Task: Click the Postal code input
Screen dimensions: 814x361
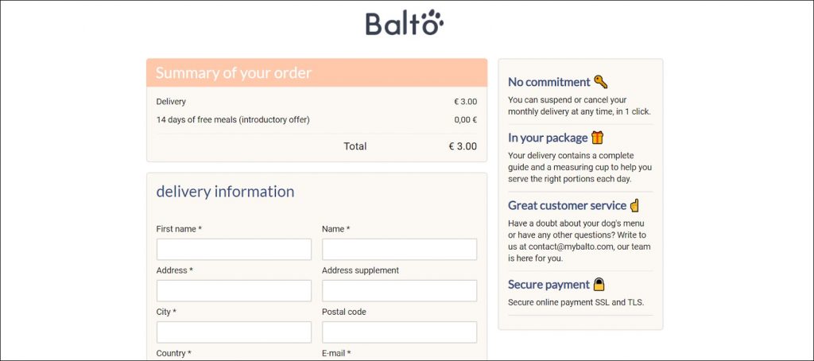Action: click(399, 332)
